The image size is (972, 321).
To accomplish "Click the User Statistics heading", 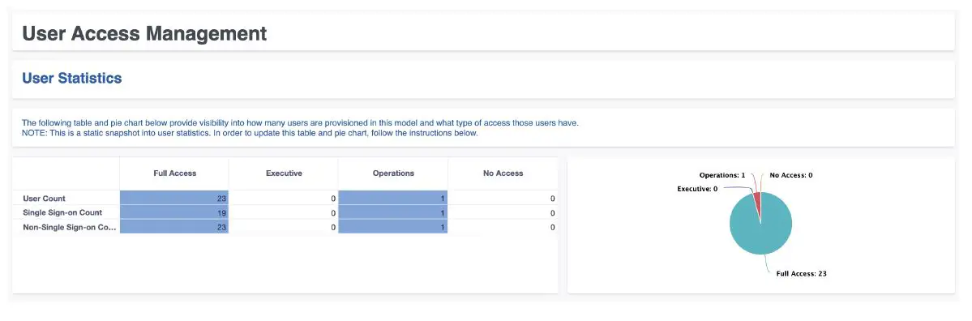I will click(72, 78).
